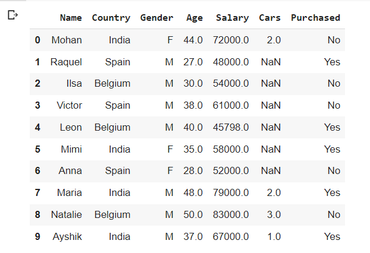Select the Raquel name cell

[x=66, y=62]
